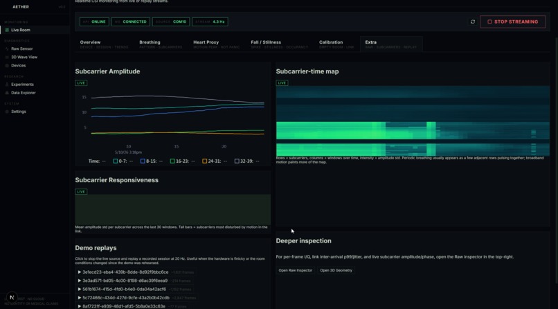Viewport: 558px width, 309px height.
Task: Click the AETHER logo text
Action: [21, 7]
